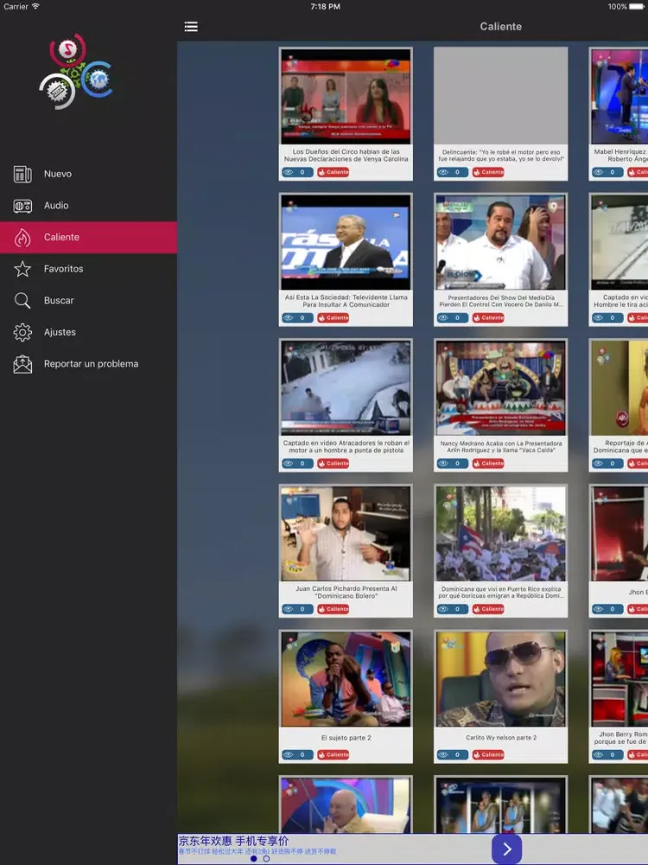Click views eye badge on Así Esta La Sociedad

[297, 317]
